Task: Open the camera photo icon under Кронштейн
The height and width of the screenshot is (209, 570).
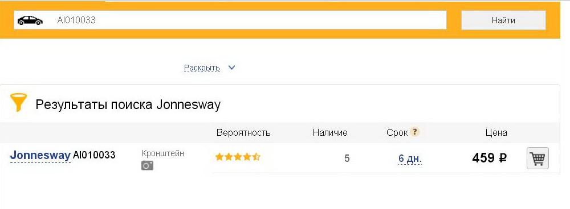Action: click(147, 165)
